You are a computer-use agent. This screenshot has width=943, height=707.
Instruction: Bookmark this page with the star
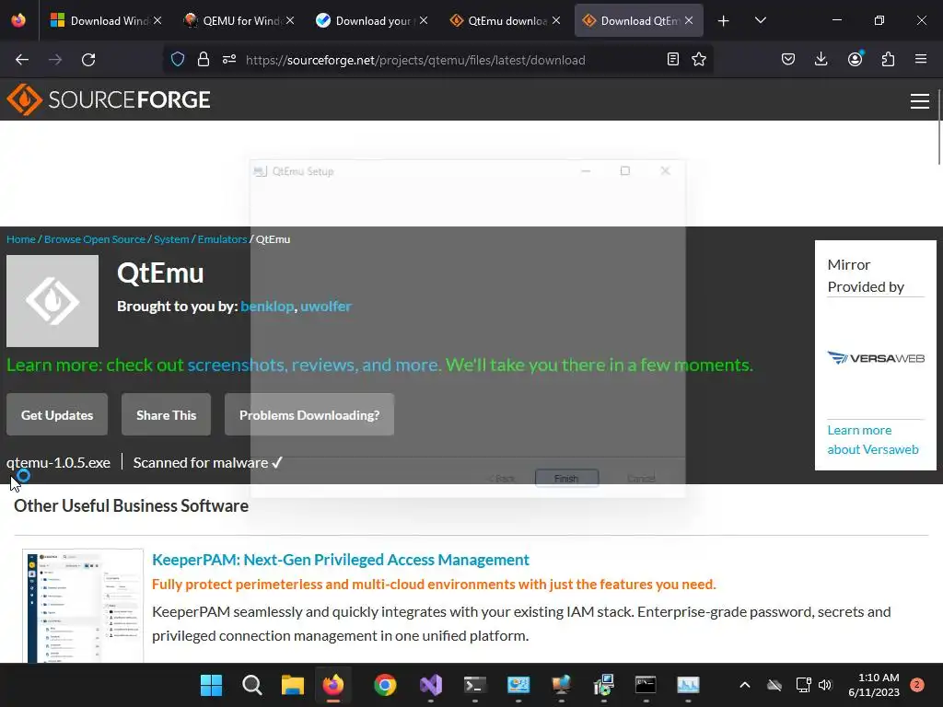point(699,60)
